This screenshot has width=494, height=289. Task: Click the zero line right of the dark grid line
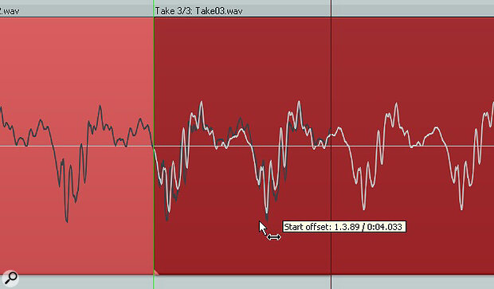[x=413, y=146]
